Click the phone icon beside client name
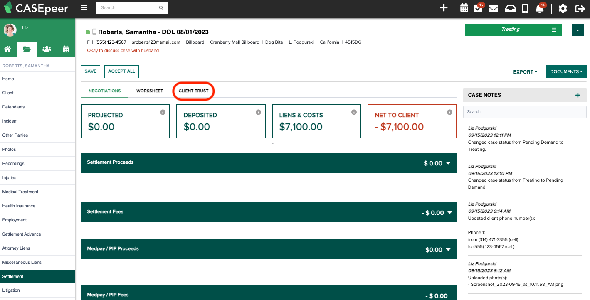The height and width of the screenshot is (300, 590). point(94,32)
